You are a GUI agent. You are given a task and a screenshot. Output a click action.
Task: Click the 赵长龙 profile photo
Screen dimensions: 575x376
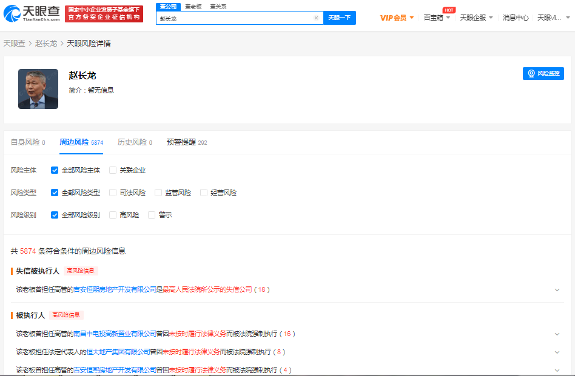tap(38, 89)
